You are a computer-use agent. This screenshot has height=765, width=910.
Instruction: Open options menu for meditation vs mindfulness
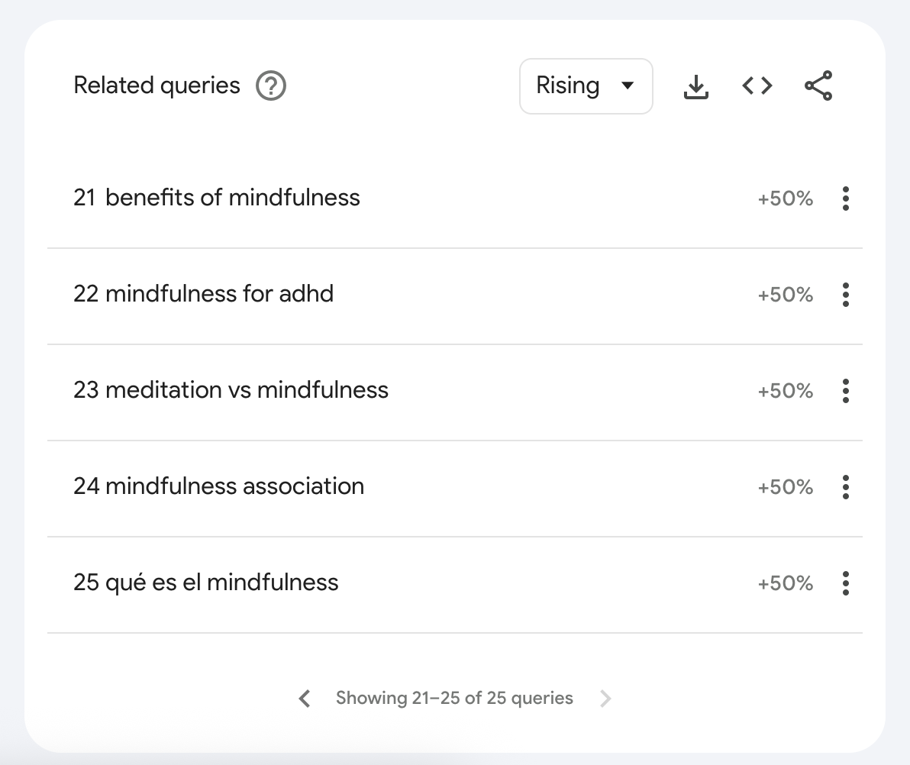pos(846,391)
